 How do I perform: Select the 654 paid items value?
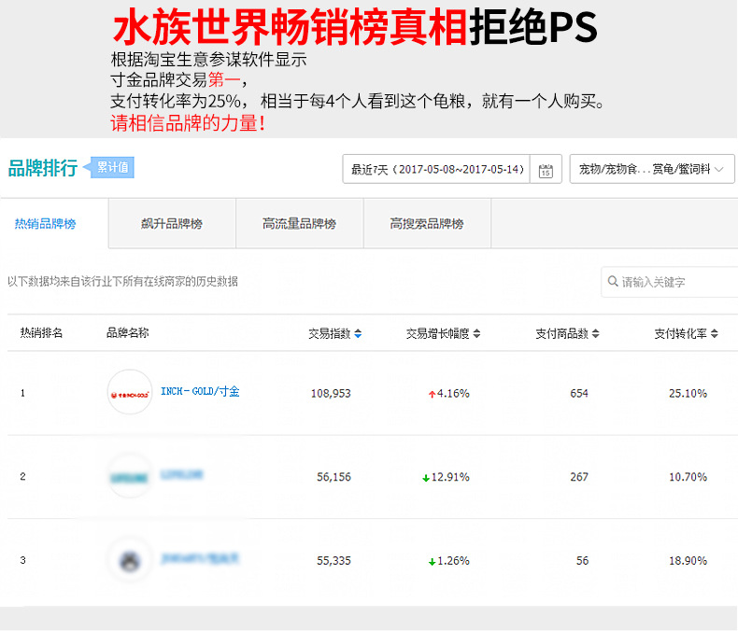579,393
